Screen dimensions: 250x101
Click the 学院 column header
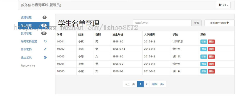point(175,35)
